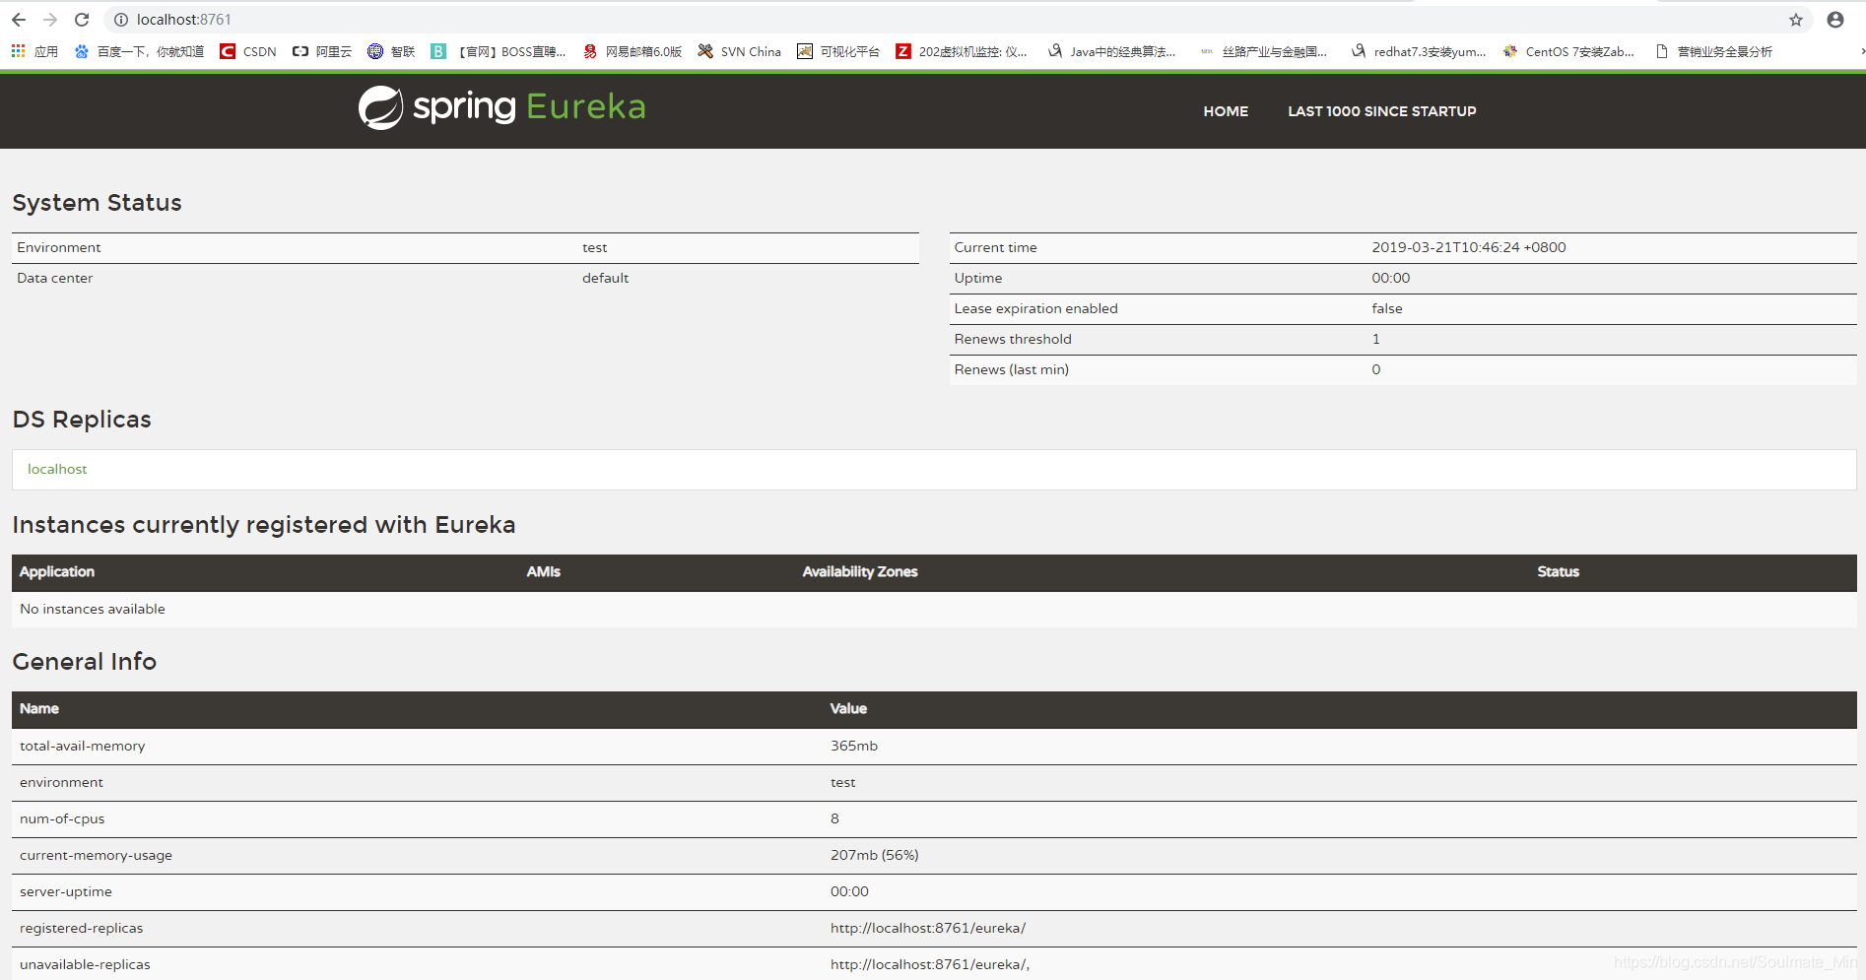Open the browser profile account icon
Image resolution: width=1866 pixels, height=980 pixels.
[1835, 20]
